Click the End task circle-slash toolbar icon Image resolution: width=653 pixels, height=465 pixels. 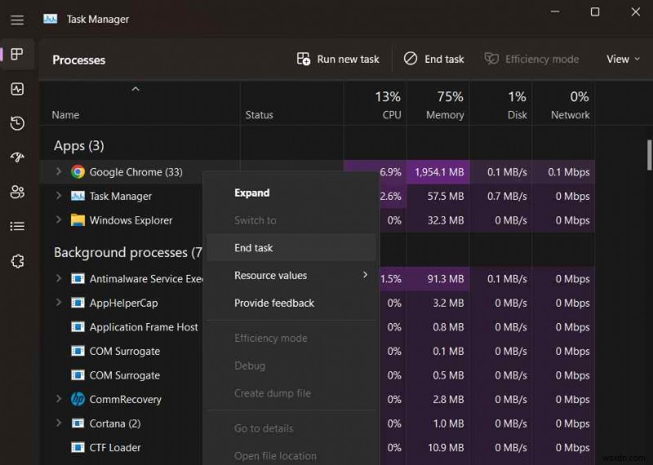click(411, 58)
